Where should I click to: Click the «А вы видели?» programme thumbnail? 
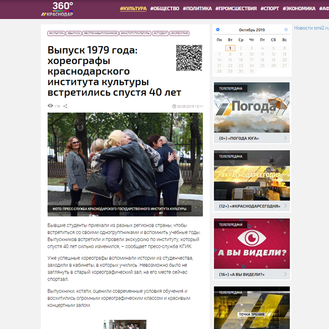252,243
